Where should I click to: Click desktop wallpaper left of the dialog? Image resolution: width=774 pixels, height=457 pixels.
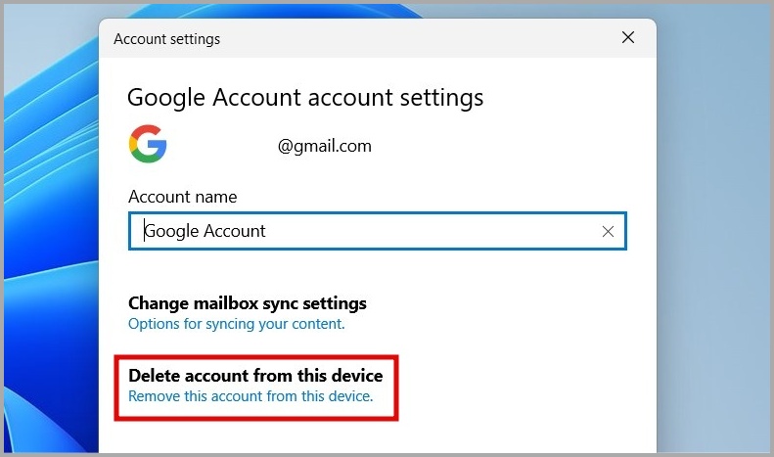(49, 245)
